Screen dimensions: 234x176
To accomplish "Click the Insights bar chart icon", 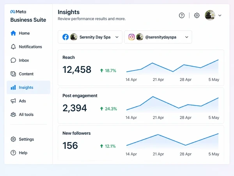I will click(x=13, y=88).
